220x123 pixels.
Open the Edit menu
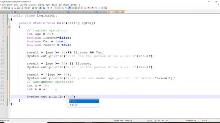(x=4, y=5)
